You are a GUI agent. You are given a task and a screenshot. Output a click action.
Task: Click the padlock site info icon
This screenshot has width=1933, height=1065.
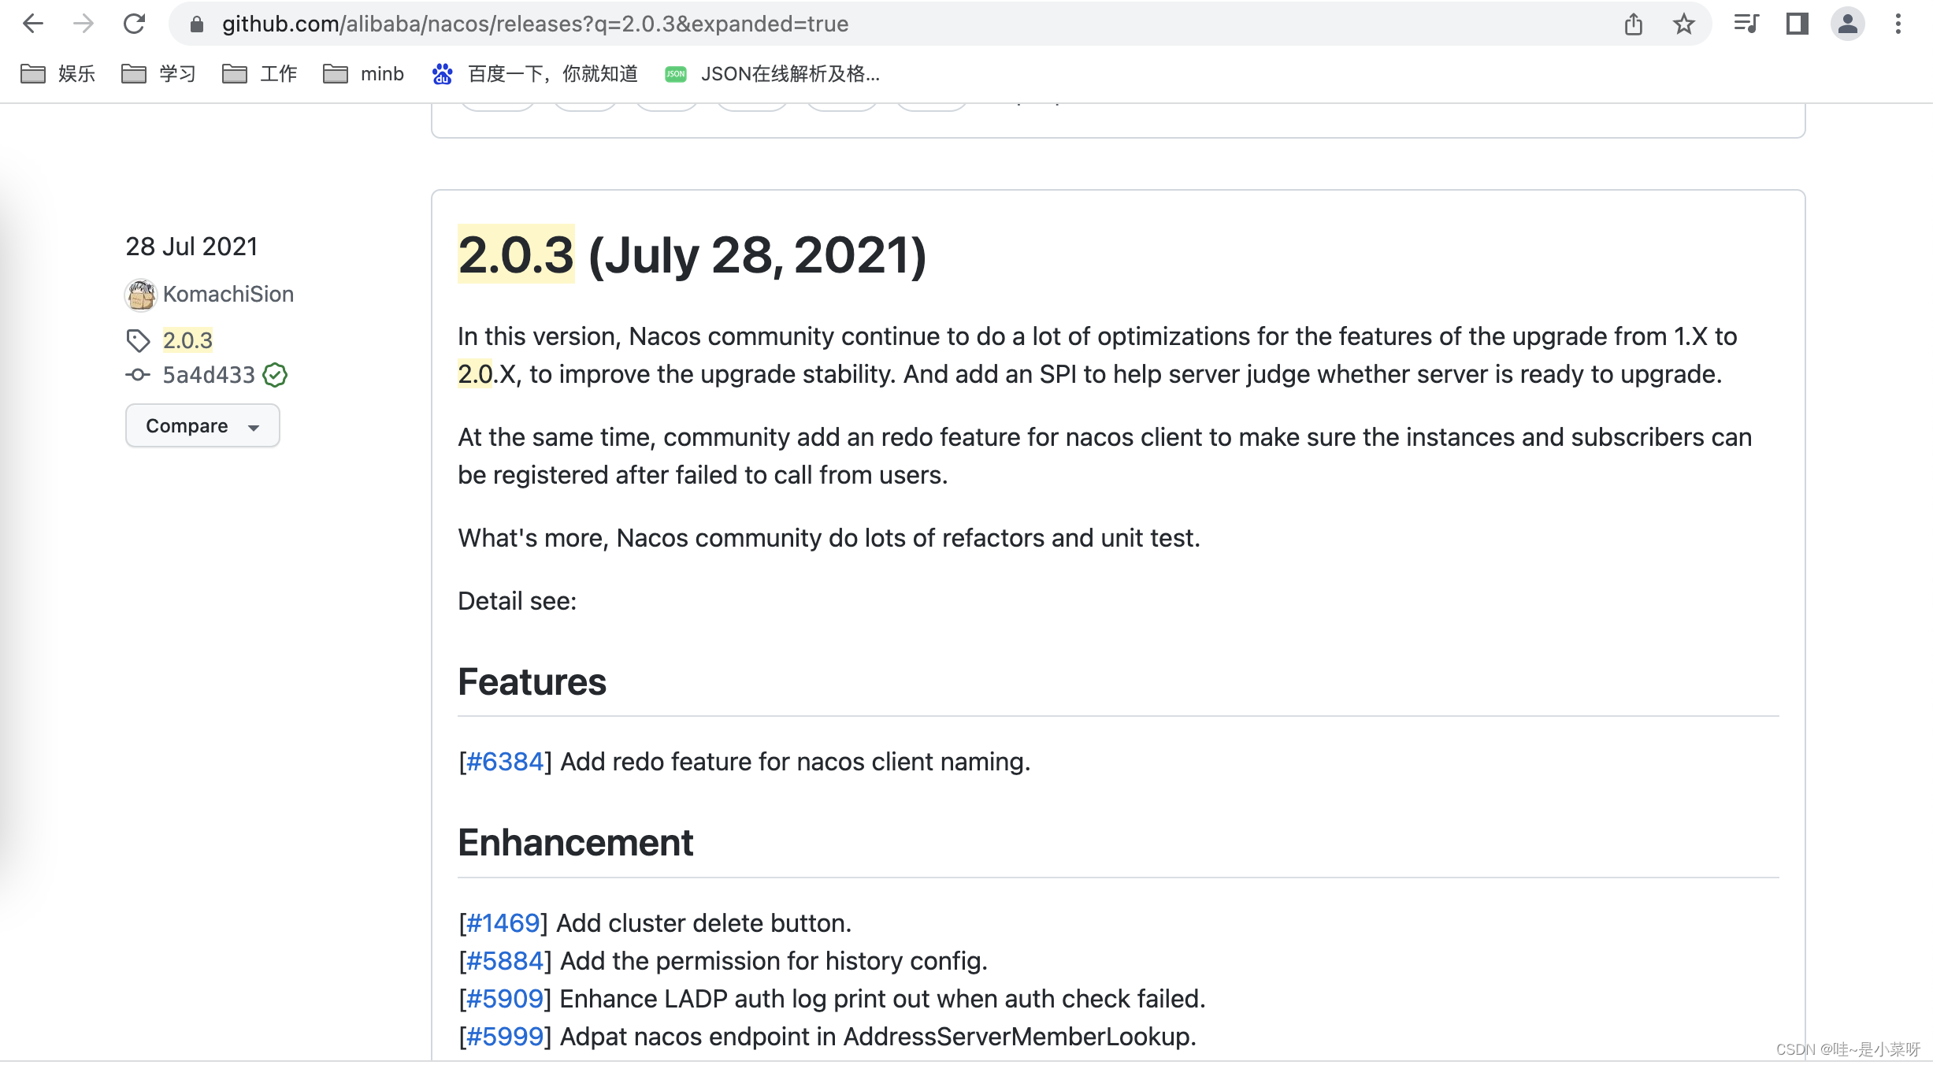click(x=197, y=24)
